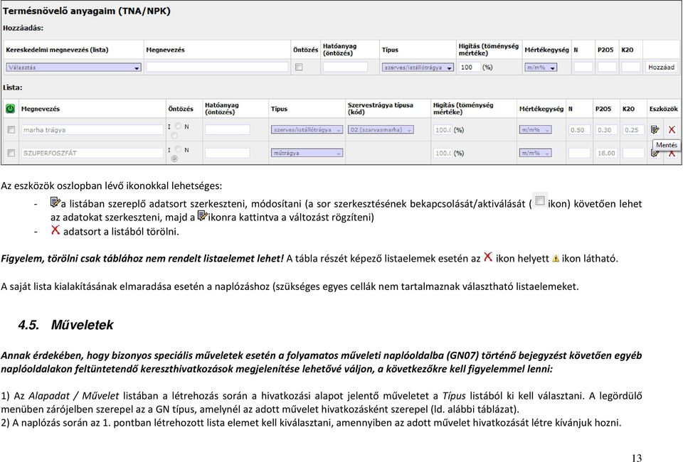The height and width of the screenshot is (462, 683).
Task: Click the green power icon in list header
Action: tap(10, 109)
